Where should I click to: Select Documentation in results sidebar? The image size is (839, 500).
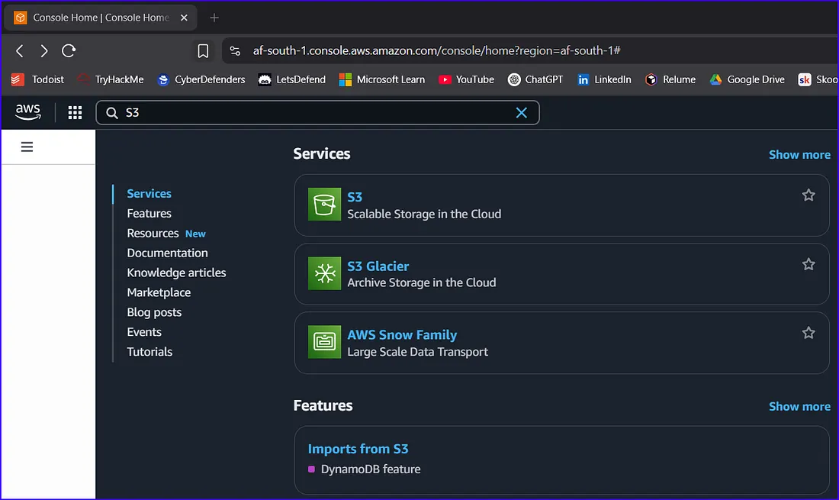pyautogui.click(x=167, y=253)
